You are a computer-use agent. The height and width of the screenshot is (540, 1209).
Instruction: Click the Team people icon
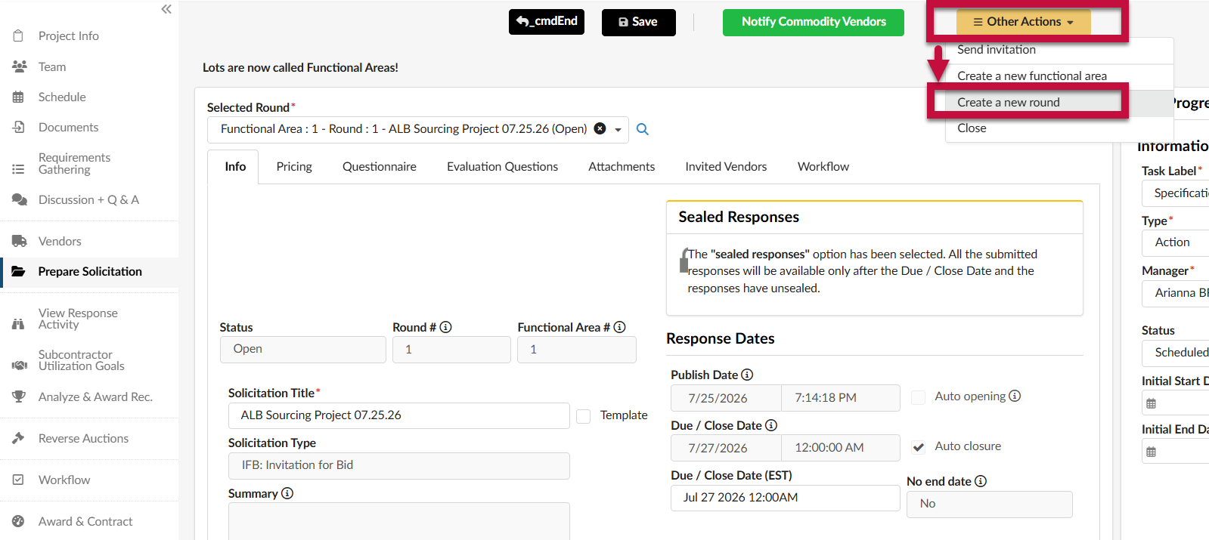20,66
